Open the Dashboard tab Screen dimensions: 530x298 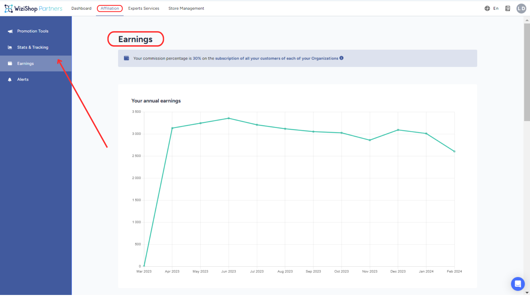[81, 8]
